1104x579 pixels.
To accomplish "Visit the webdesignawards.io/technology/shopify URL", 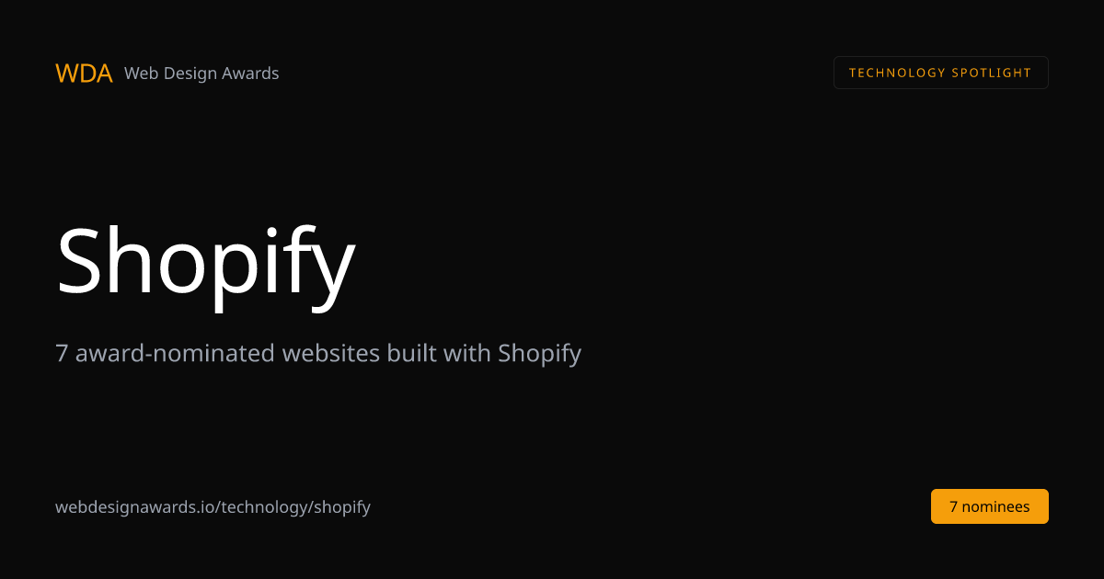I will point(213,507).
